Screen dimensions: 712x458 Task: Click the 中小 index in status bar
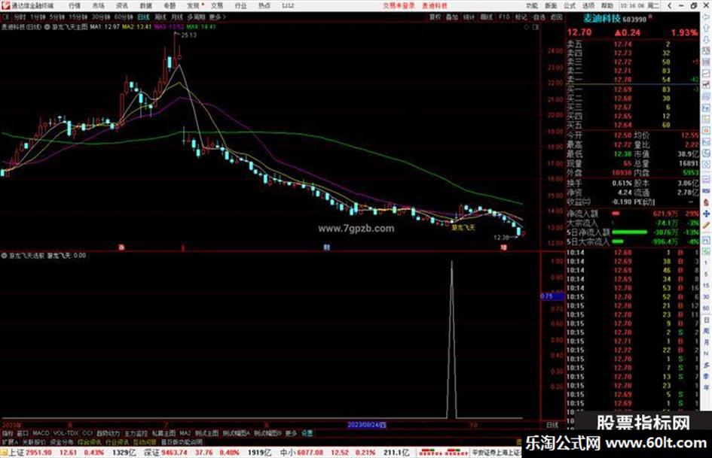287,453
